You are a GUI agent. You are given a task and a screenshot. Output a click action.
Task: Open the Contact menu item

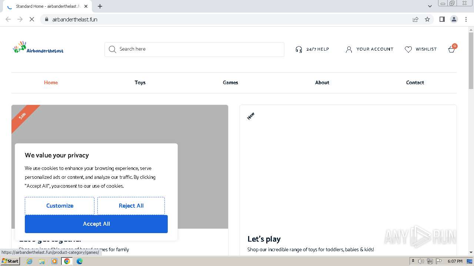point(415,82)
